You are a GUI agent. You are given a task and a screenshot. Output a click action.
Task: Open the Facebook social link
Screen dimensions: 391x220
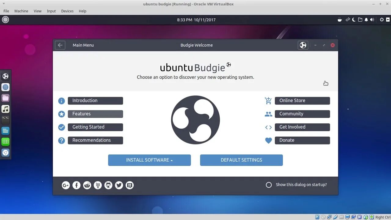click(x=76, y=185)
